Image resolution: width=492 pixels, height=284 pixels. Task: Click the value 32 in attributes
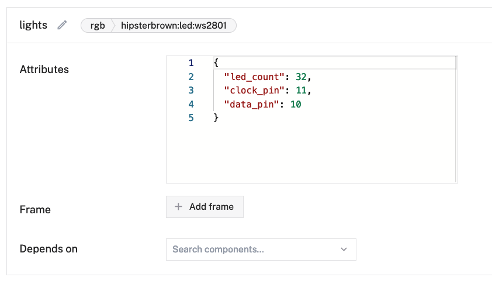coord(301,77)
